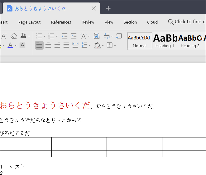
Task: Toggle align left paragraph button
Action: coord(39,45)
